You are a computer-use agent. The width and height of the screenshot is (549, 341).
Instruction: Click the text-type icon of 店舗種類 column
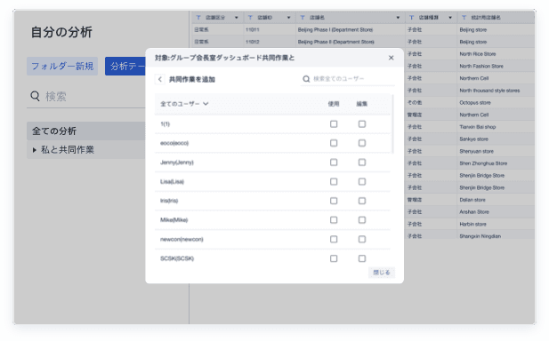click(x=411, y=18)
